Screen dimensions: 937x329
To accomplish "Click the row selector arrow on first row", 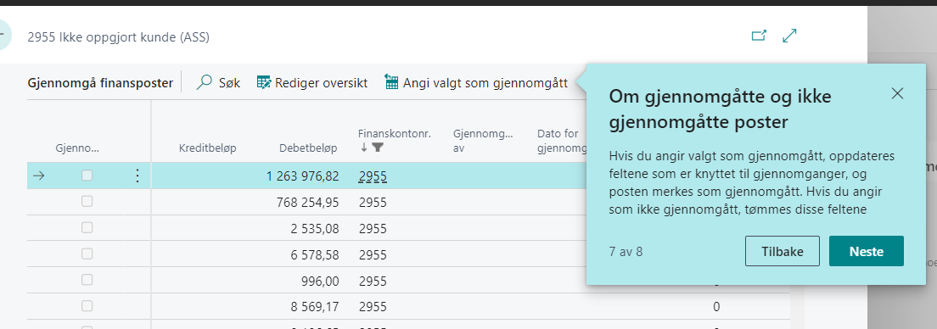I will (38, 176).
